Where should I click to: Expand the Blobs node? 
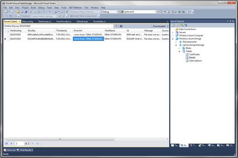(179, 48)
